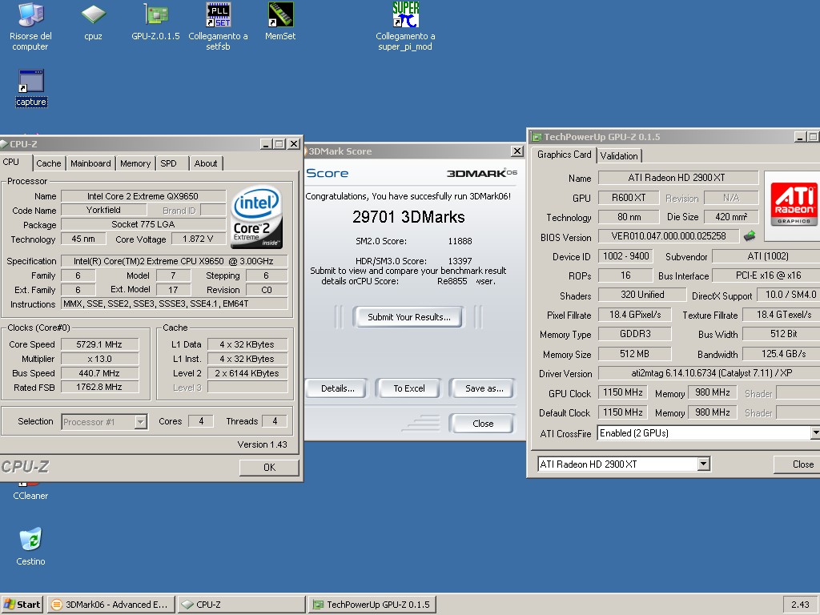
Task: Click the GPU Name field ATI Radeon HD 2900 XT
Action: [x=677, y=178]
